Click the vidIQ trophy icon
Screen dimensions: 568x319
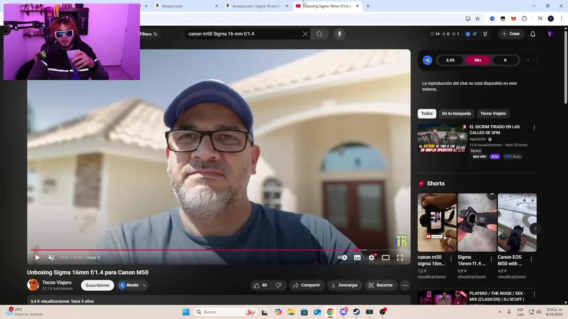click(x=485, y=34)
